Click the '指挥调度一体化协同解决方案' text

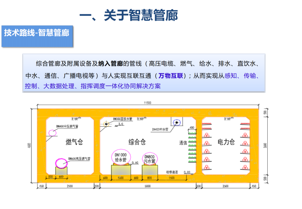coord(121,86)
